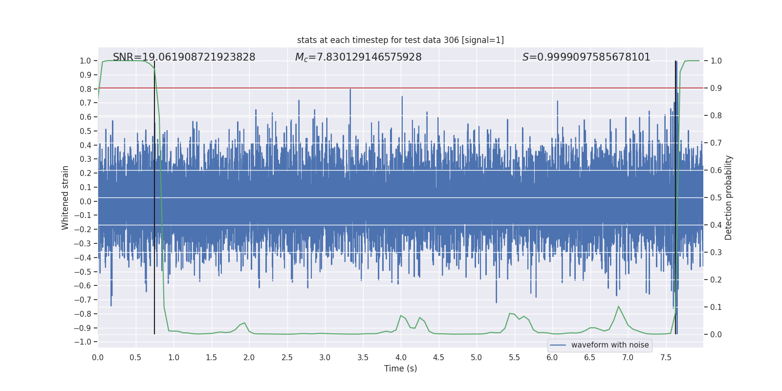Select the Mc=7.830129146575928 annotation
782x391 pixels.
pos(358,57)
